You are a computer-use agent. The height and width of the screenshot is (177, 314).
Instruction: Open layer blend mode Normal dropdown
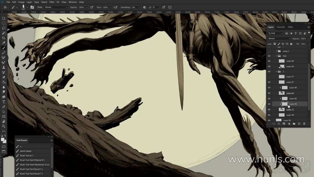[278, 38]
